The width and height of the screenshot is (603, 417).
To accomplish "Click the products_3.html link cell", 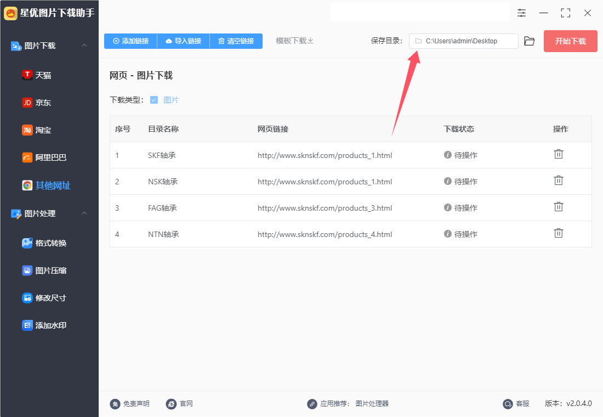I will [325, 208].
